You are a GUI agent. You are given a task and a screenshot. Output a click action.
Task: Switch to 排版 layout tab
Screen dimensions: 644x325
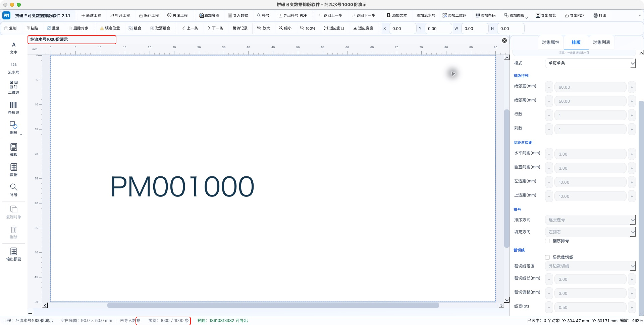coord(576,43)
